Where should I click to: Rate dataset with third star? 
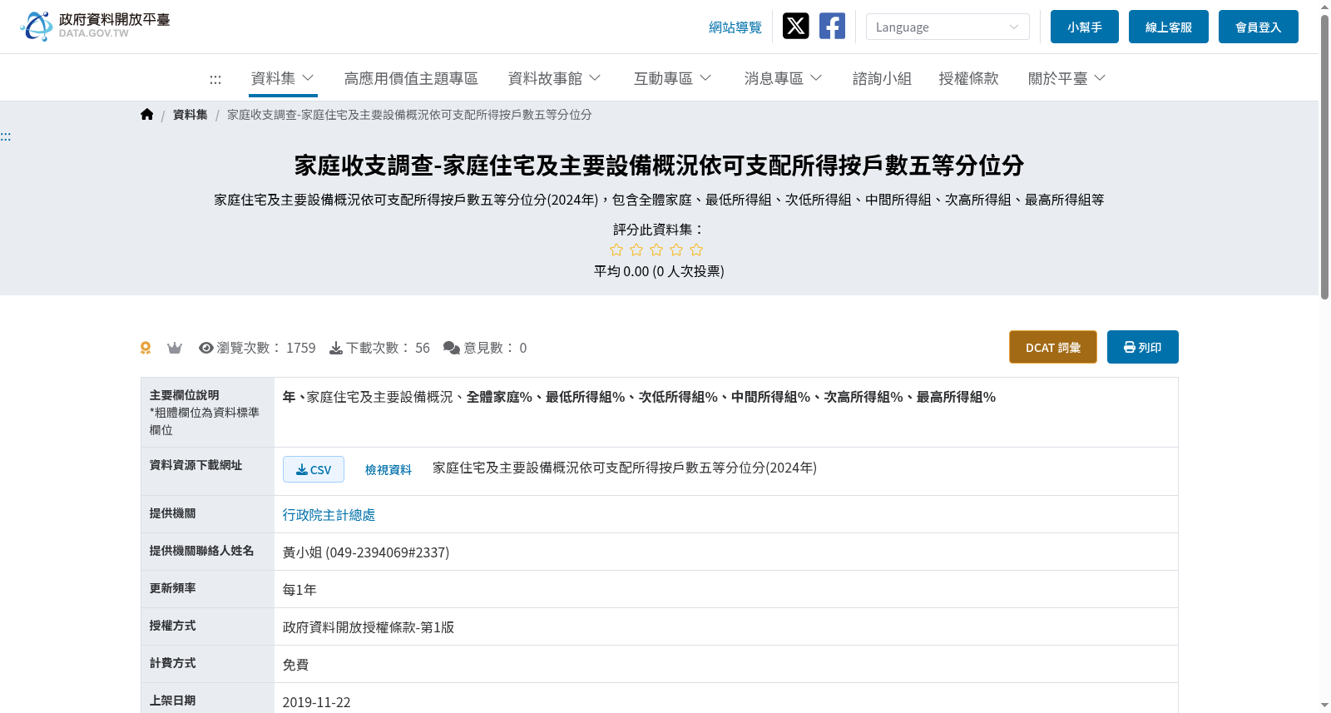coord(656,250)
